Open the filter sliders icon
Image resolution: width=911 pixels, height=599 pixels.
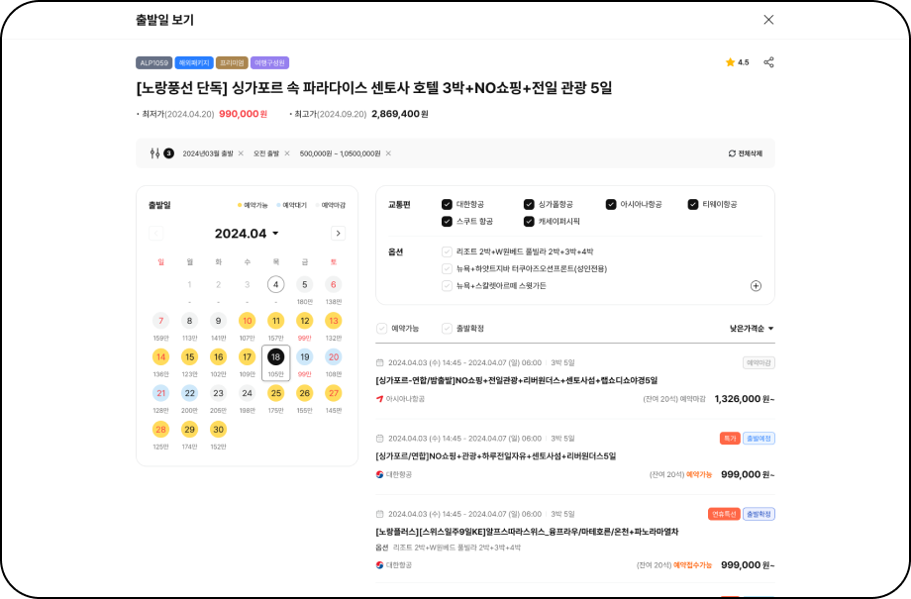154,153
